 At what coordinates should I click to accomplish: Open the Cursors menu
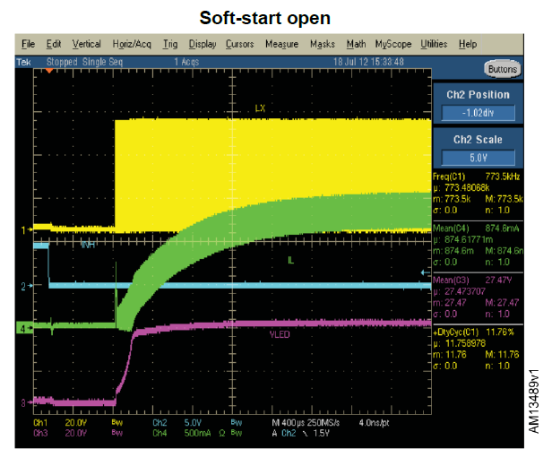(x=239, y=43)
